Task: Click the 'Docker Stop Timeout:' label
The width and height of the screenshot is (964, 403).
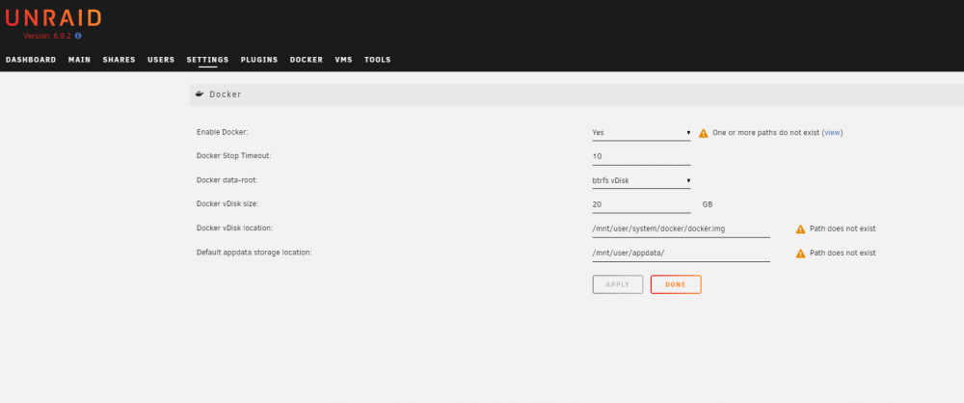Action: click(233, 156)
